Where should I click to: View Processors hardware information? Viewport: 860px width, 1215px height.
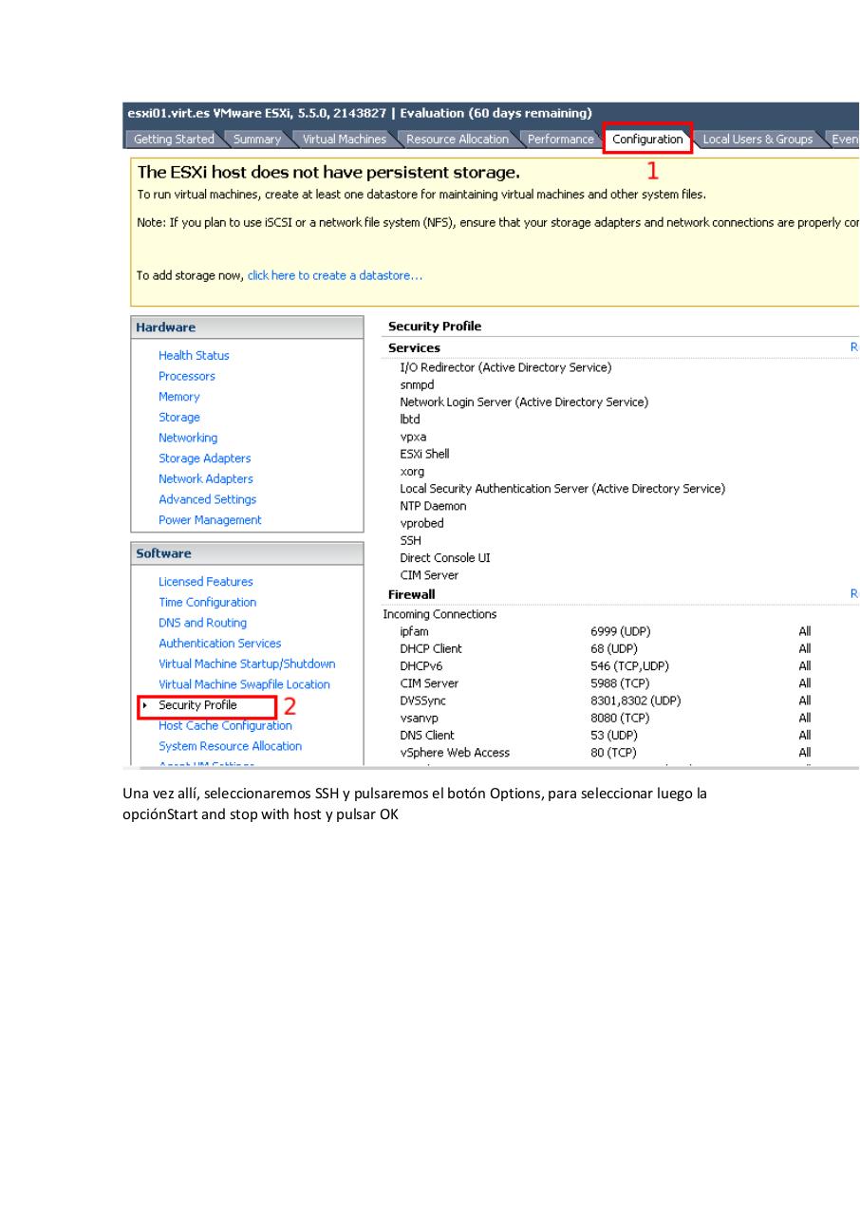[186, 376]
